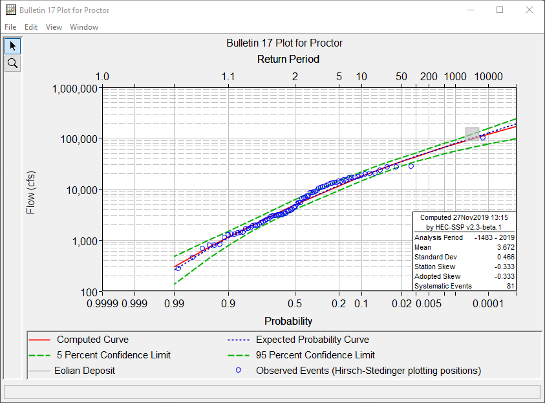Click the 'Flow (cfs)' axis label

(31, 192)
